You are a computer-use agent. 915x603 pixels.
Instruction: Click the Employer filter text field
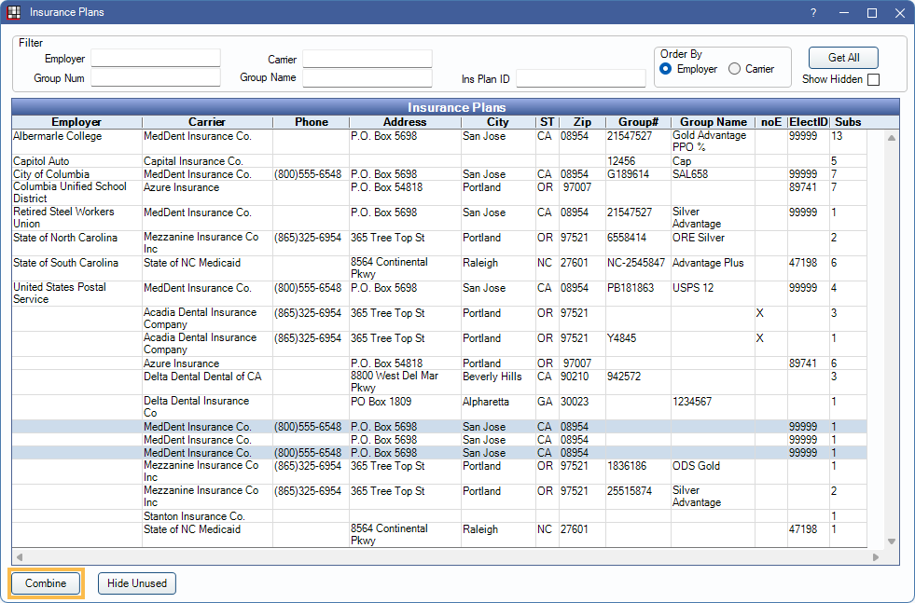pos(155,59)
